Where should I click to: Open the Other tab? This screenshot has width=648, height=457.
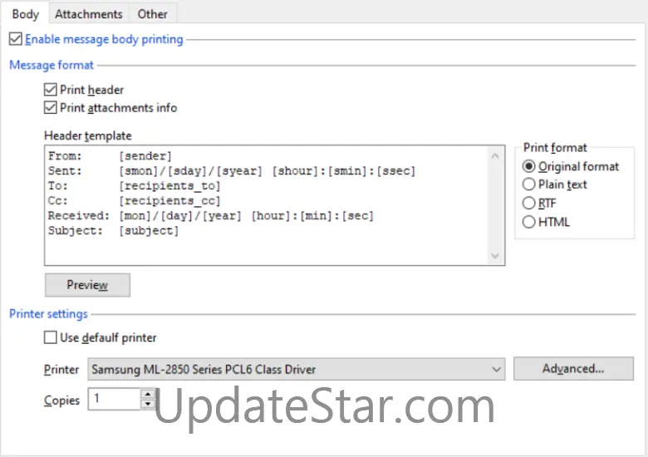point(153,14)
